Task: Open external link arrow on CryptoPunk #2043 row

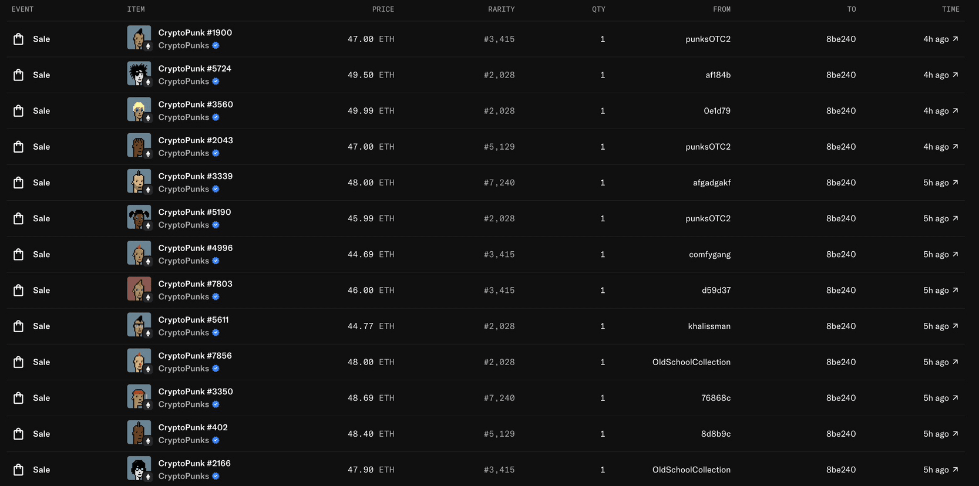Action: tap(956, 146)
